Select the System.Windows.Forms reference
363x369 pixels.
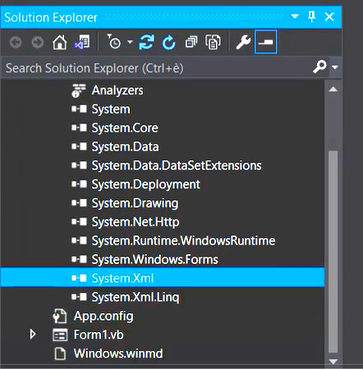point(155,260)
